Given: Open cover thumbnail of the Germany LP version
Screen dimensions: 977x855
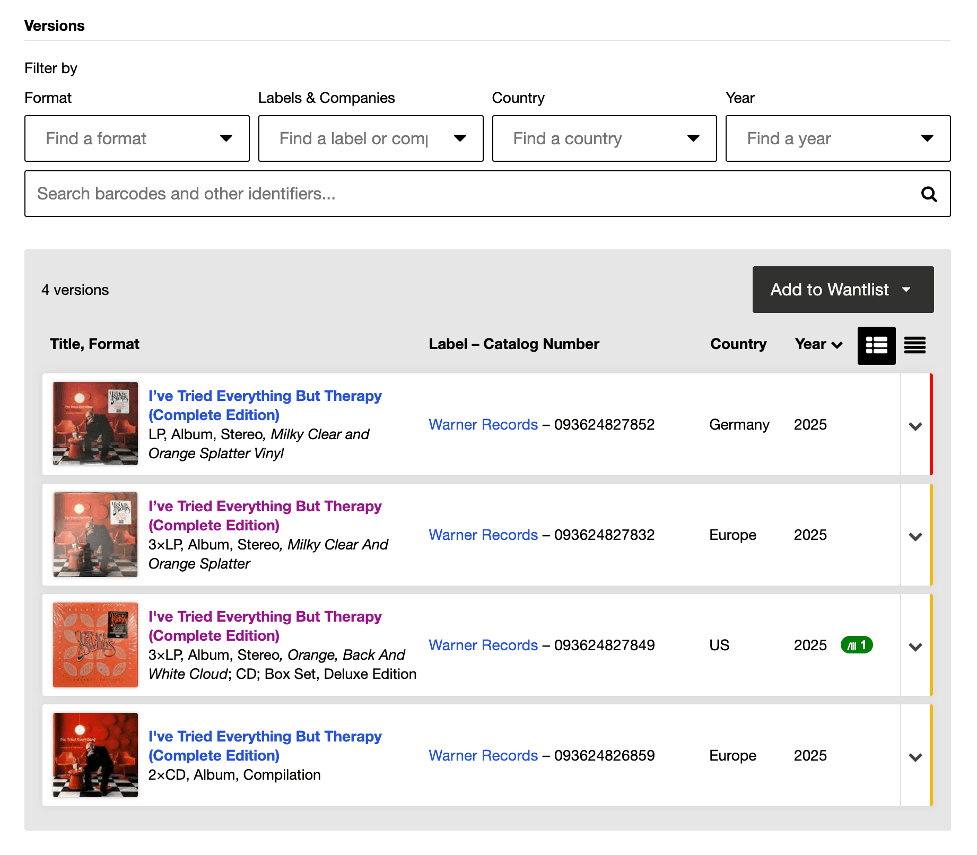Looking at the screenshot, I should tap(95, 424).
